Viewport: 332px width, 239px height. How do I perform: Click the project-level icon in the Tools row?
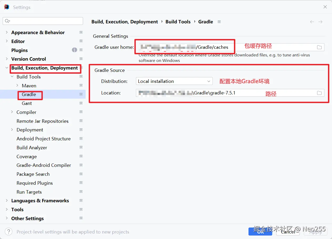[81, 209]
